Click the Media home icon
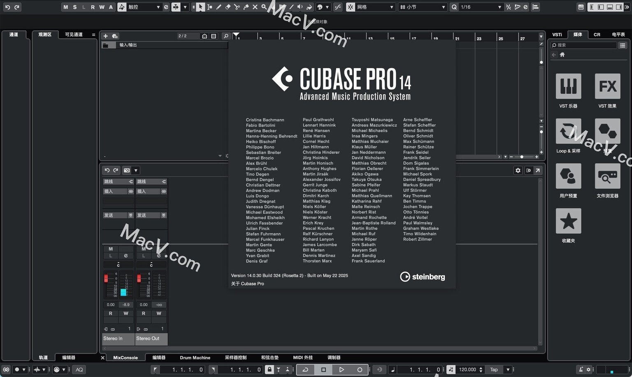This screenshot has width=632, height=377. click(562, 55)
